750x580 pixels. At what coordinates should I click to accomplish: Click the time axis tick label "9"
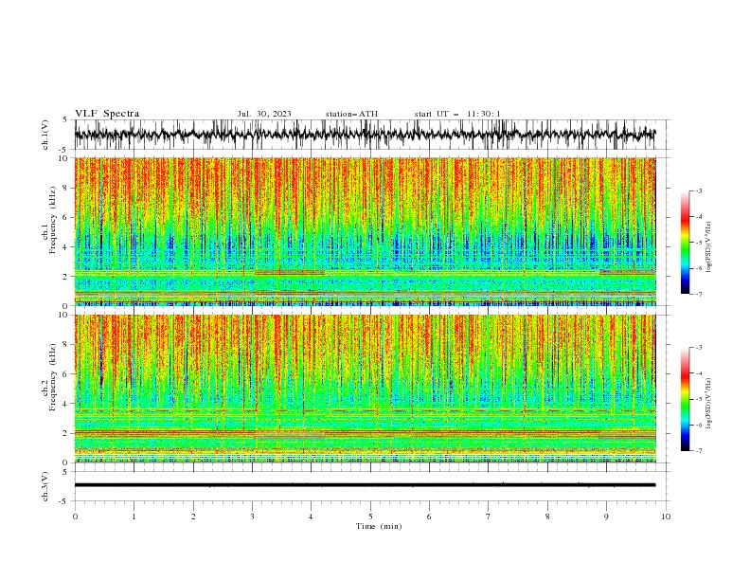pos(606,517)
